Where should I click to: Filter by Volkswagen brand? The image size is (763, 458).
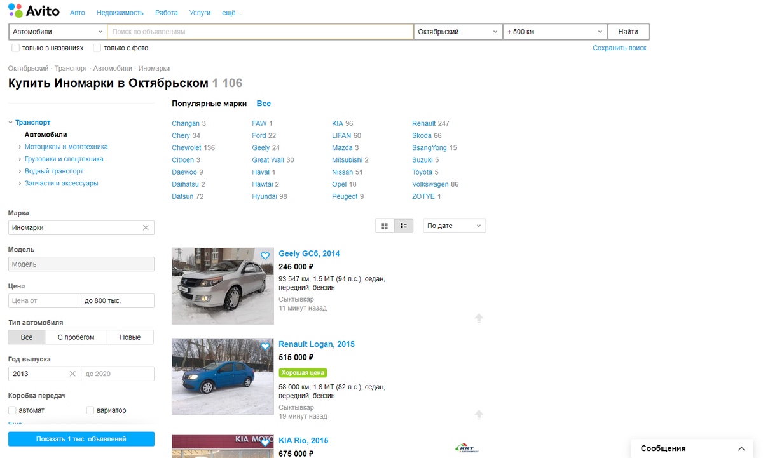pos(430,184)
